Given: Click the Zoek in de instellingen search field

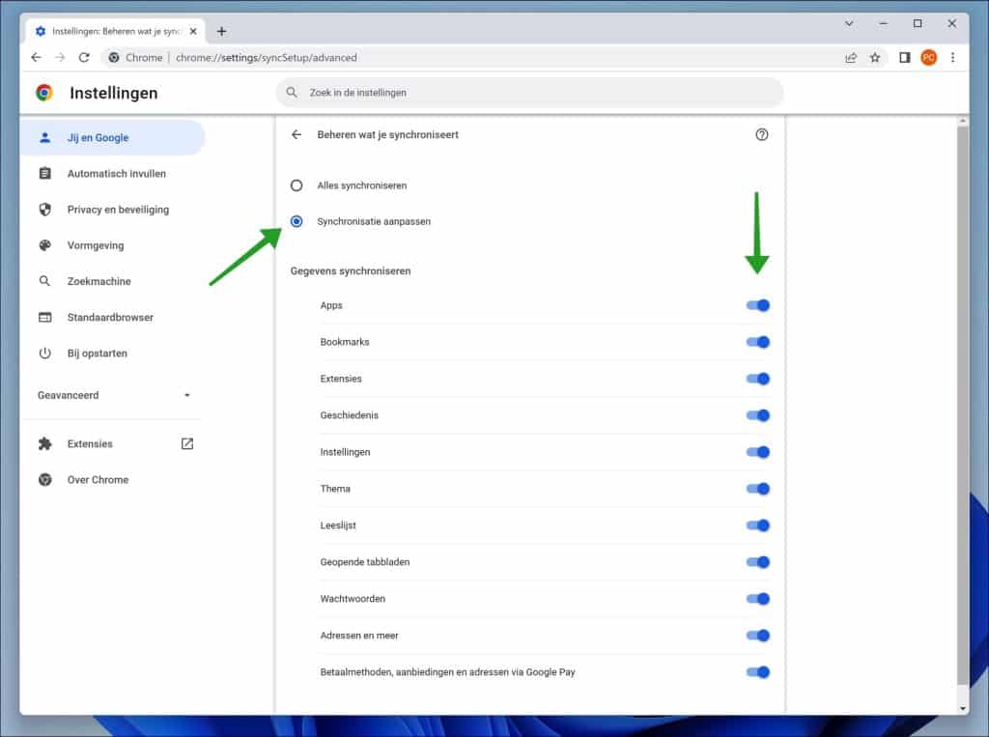Looking at the screenshot, I should [531, 92].
